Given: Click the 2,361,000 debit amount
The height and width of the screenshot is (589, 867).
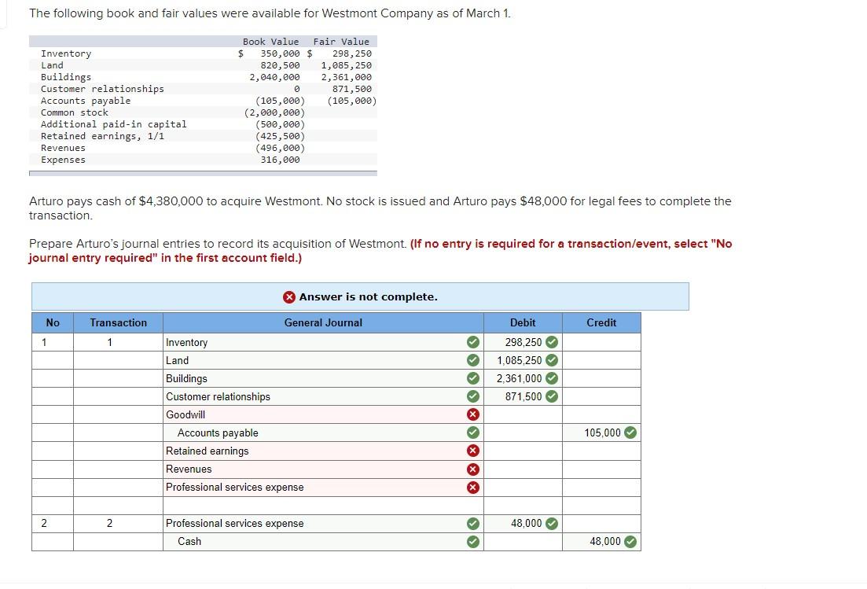Looking at the screenshot, I should pos(520,378).
